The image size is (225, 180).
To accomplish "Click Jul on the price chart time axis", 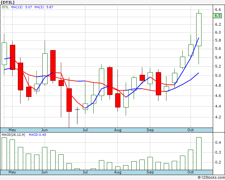I will (x=85, y=130).
